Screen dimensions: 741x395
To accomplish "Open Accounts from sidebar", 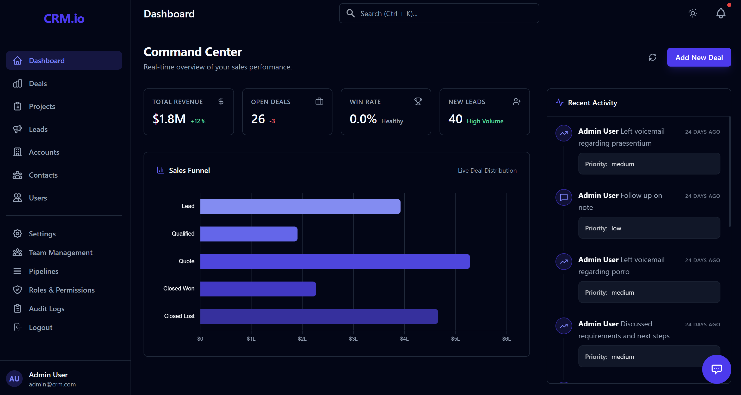I will [x=64, y=152].
